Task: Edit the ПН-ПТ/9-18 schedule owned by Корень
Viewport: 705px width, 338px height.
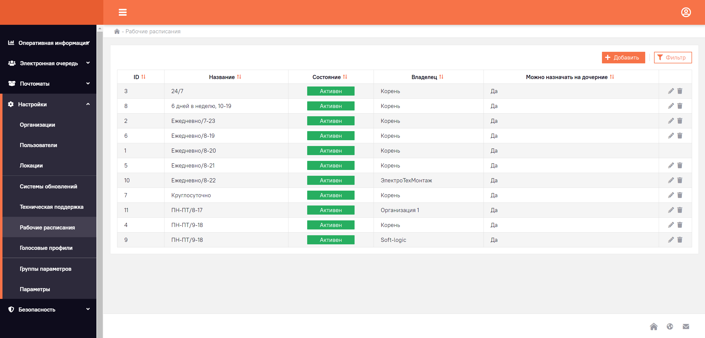Action: [x=671, y=225]
